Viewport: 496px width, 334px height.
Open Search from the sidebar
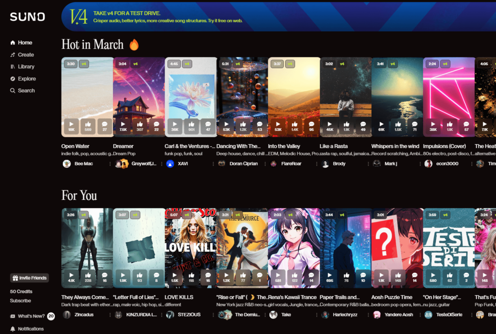click(x=26, y=91)
